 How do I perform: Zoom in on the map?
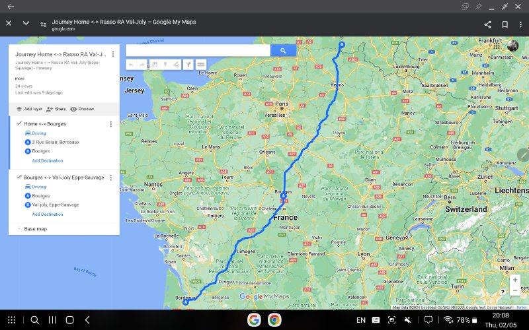pyautogui.click(x=515, y=279)
